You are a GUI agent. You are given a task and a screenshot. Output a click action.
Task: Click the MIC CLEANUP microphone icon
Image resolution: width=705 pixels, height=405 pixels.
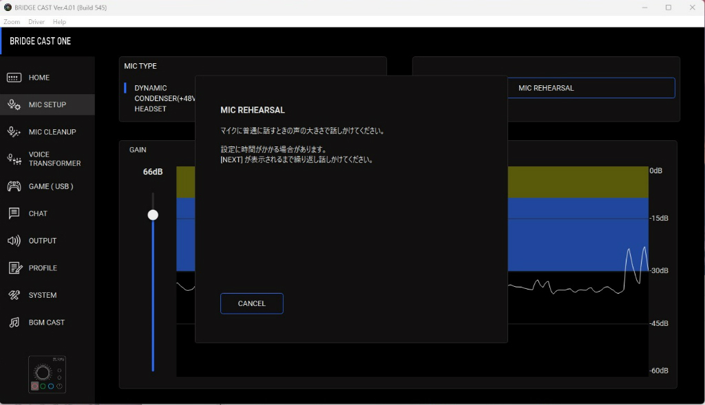[14, 132]
